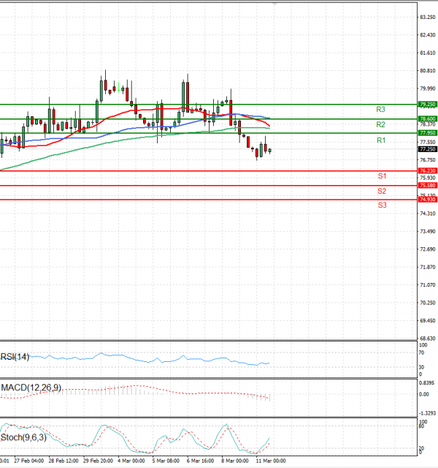Click the chart shift triangle marker at top
The width and height of the screenshot is (438, 468).
(x=274, y=4)
